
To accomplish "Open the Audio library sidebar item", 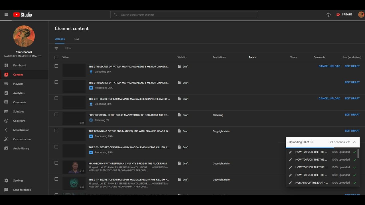I will [21, 148].
